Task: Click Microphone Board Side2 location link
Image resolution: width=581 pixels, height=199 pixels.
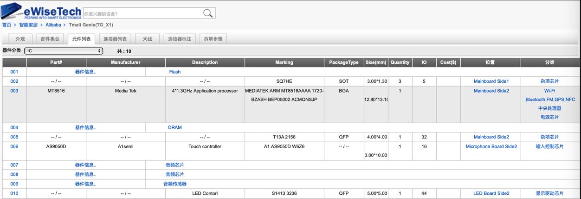Action: pyautogui.click(x=491, y=147)
